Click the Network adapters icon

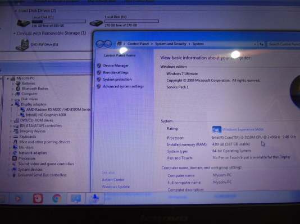coord(15,153)
